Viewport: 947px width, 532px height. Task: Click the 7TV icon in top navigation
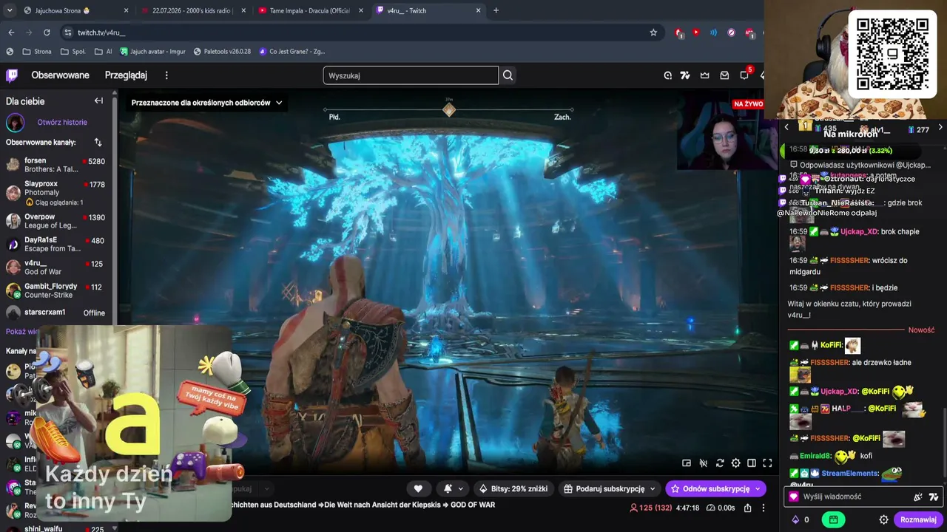click(685, 75)
